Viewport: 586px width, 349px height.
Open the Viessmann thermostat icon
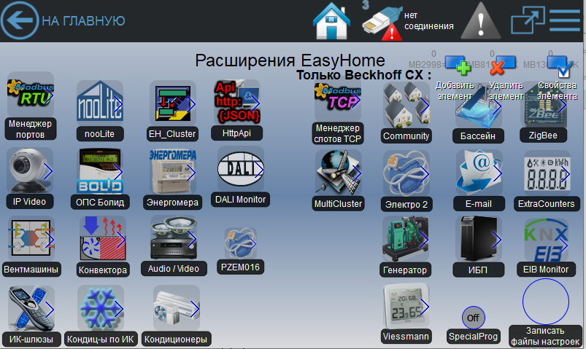point(406,306)
